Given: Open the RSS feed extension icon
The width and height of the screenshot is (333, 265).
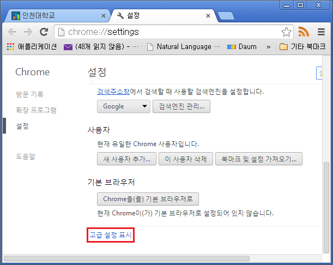Looking at the screenshot, I should coord(303,32).
